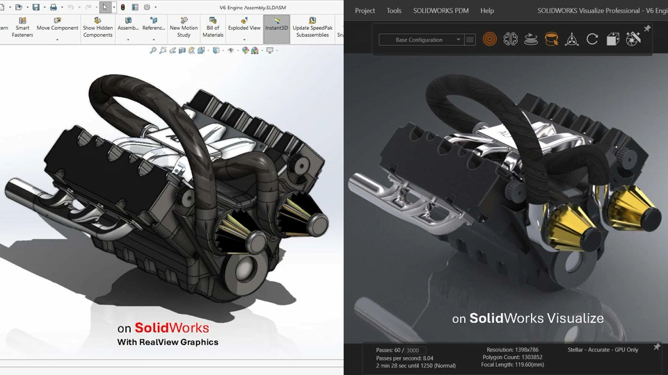
Task: Expand the Reference Geometry dropdown arrow
Action: point(154,40)
